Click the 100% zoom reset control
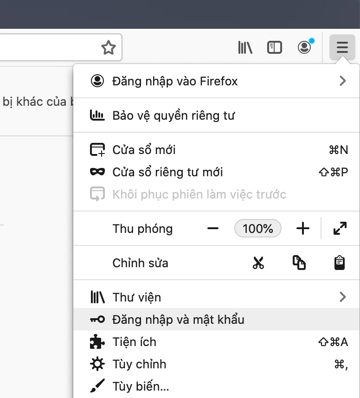Image resolution: width=360 pixels, height=398 pixels. pos(257,228)
